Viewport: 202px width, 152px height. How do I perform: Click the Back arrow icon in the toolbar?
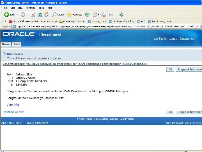click(x=6, y=14)
